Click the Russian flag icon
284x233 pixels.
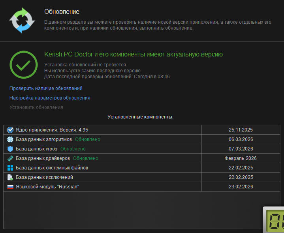(x=10, y=187)
